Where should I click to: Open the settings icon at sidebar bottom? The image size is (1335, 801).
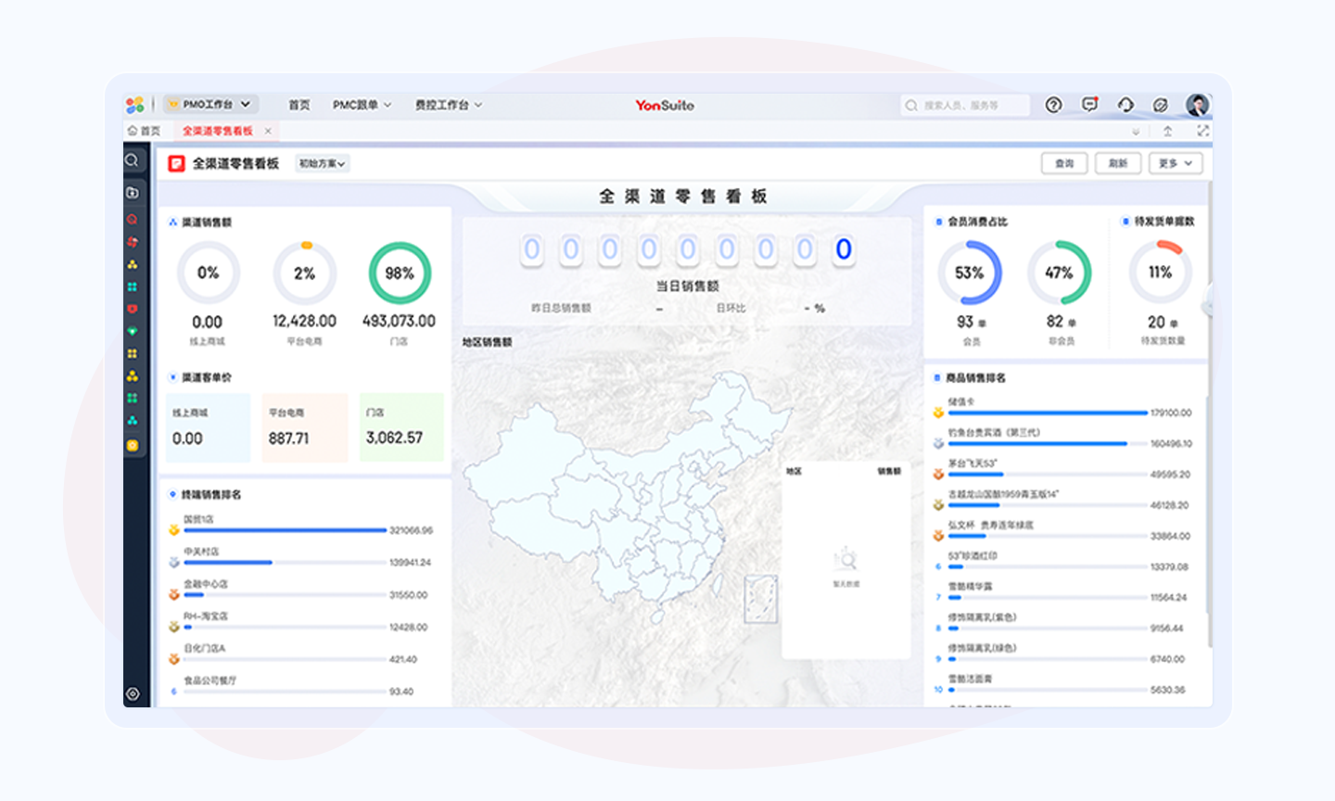133,693
